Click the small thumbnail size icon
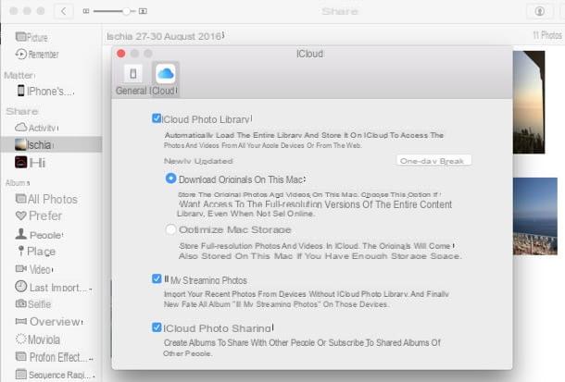565x382 pixels. click(x=86, y=11)
